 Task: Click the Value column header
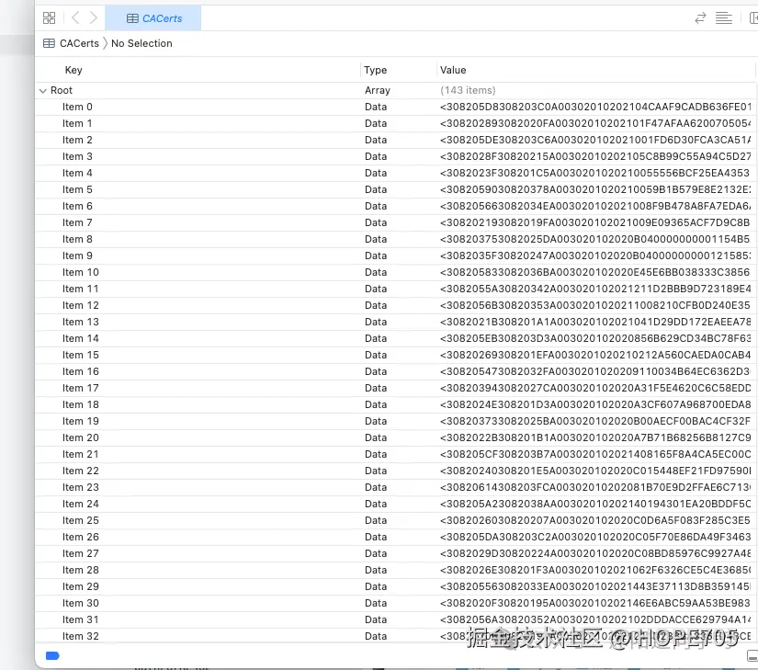coord(453,70)
